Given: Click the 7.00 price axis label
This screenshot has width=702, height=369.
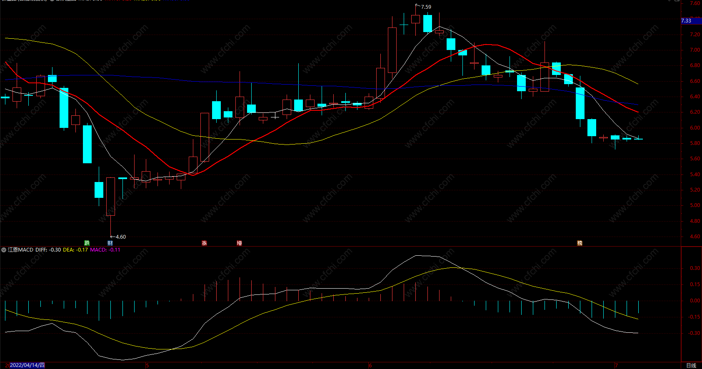Looking at the screenshot, I should (x=695, y=50).
